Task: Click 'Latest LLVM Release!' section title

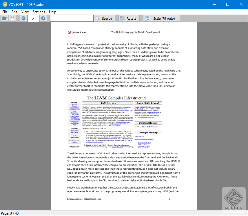Action: pyautogui.click(x=148, y=103)
